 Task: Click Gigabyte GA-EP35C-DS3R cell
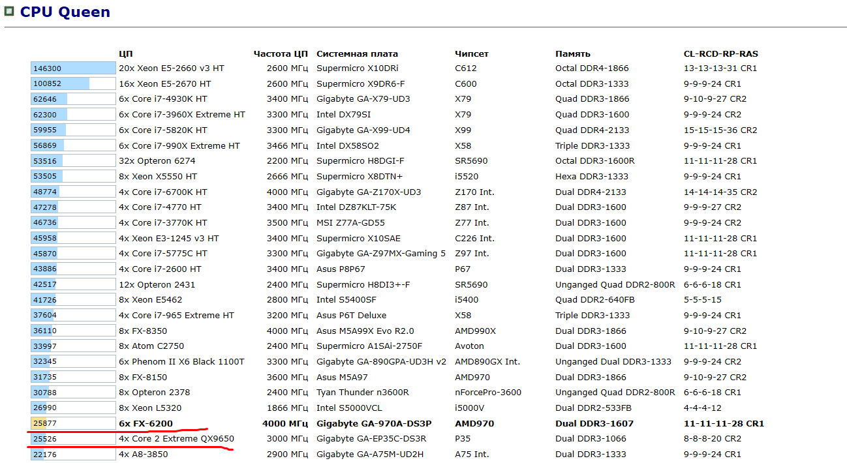(x=371, y=439)
